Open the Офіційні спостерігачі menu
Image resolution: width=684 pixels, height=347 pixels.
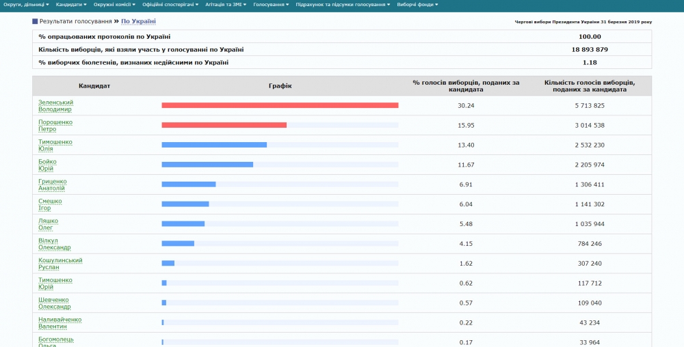(x=170, y=4)
